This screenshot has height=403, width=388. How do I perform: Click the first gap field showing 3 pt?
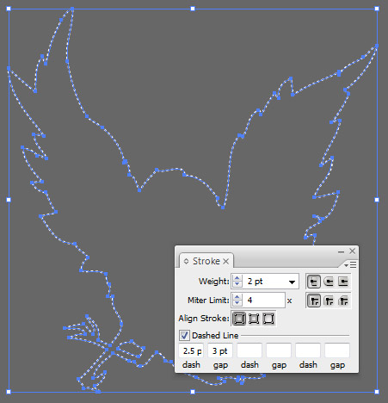(220, 350)
